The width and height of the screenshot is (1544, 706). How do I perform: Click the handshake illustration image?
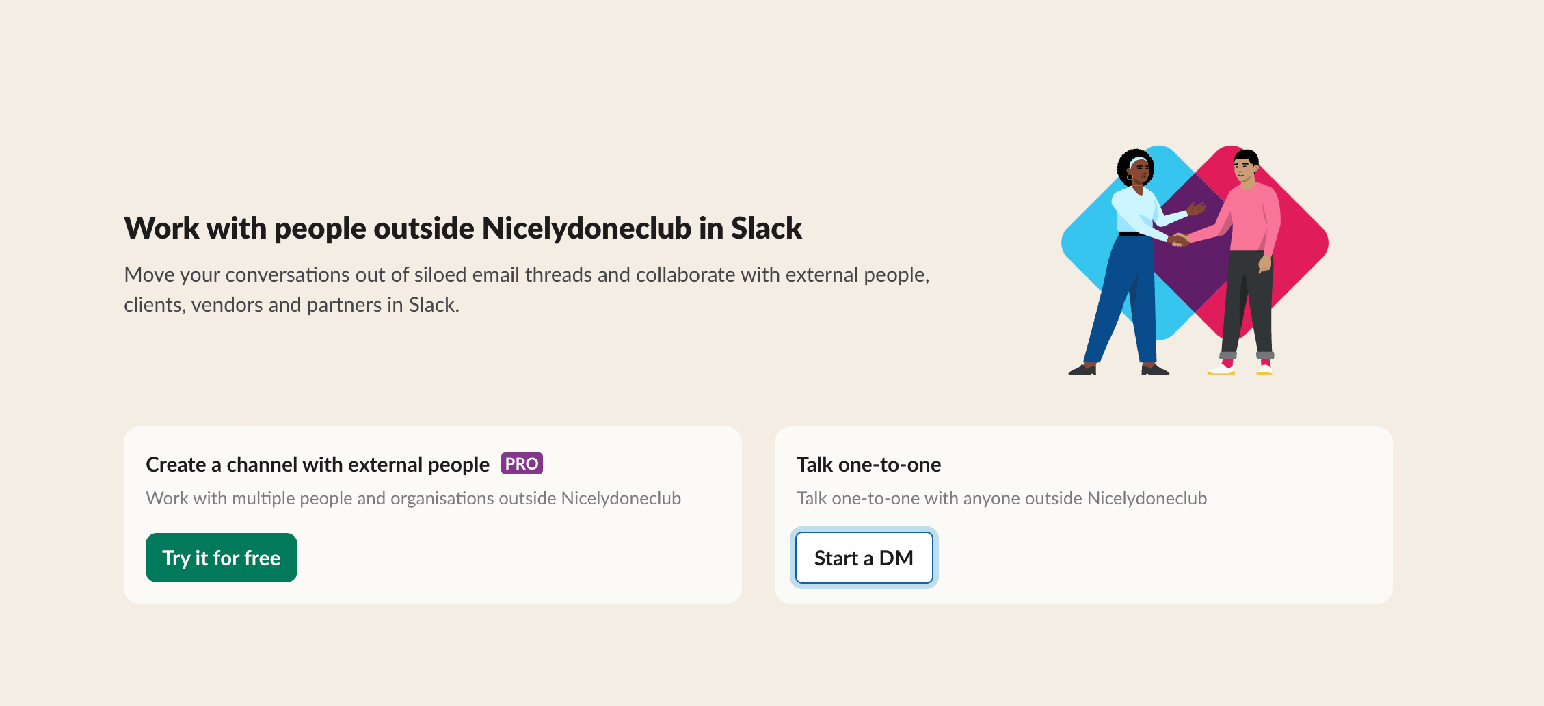tap(1194, 260)
